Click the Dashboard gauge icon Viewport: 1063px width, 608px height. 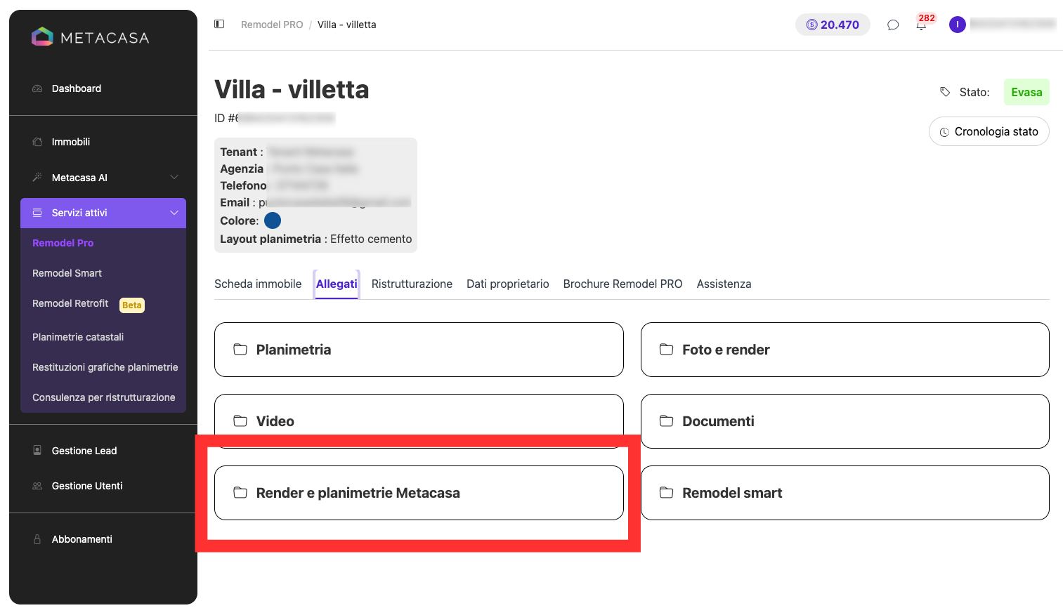click(x=37, y=88)
